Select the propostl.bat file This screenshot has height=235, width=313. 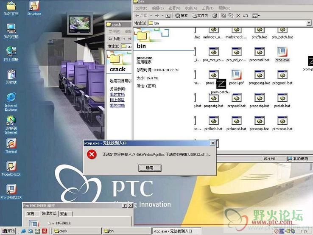pos(236,100)
